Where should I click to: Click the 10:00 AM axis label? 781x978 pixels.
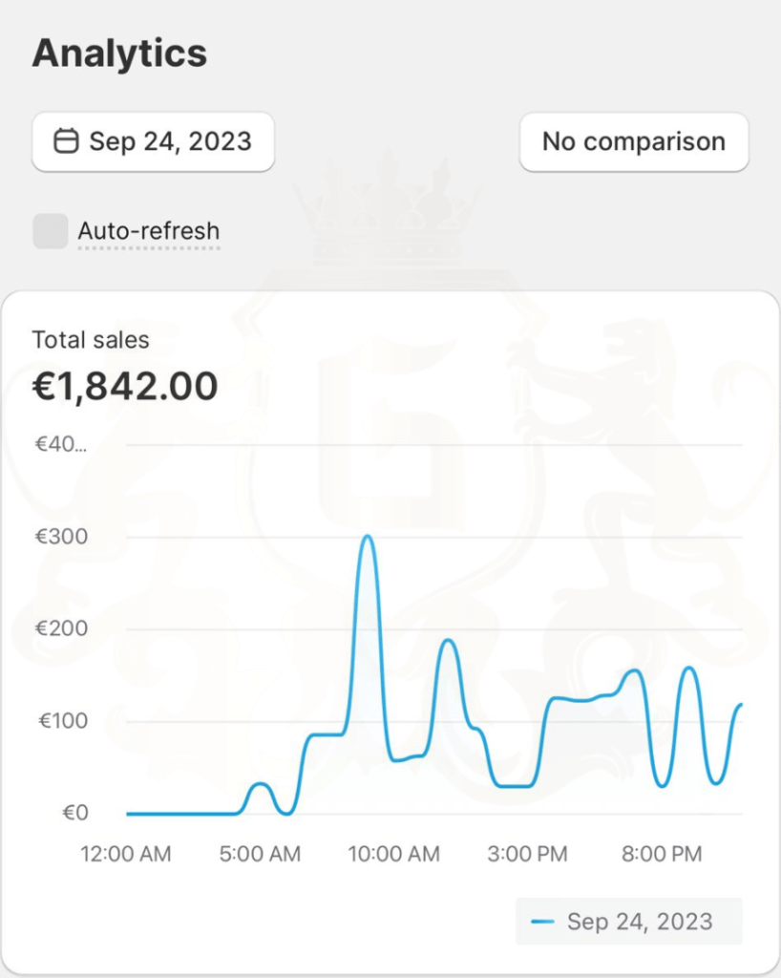[394, 853]
